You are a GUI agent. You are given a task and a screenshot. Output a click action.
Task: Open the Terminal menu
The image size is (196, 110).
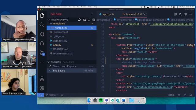coord(84,7)
